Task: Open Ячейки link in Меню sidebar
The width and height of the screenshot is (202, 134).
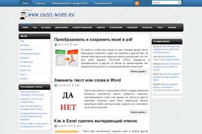Action: [x=24, y=79]
